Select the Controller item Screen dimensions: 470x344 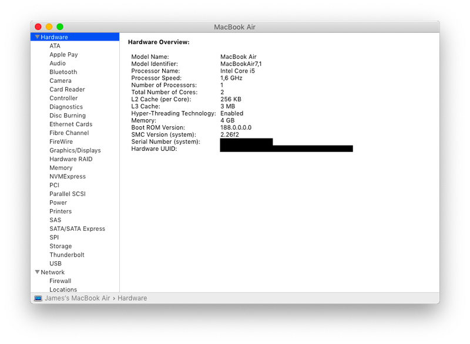pos(63,98)
